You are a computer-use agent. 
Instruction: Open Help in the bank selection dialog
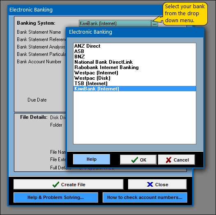coord(92,159)
